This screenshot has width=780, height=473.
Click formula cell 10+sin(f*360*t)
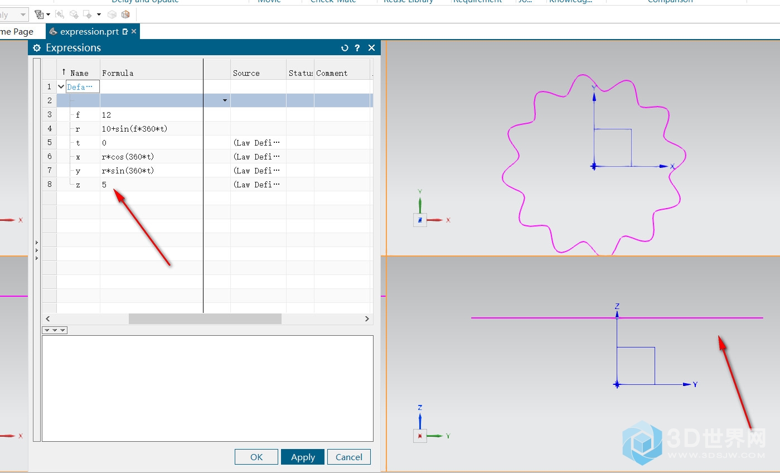134,129
